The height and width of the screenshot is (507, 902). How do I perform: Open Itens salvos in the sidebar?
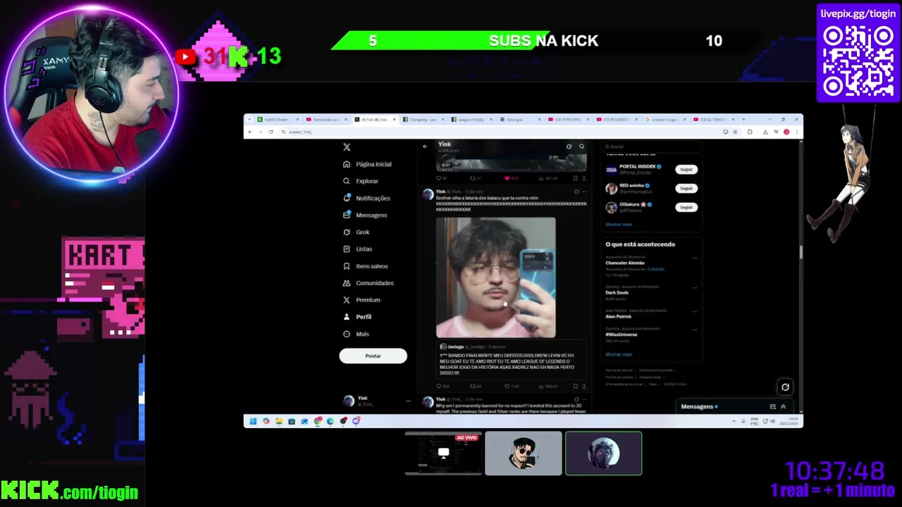[365, 265]
